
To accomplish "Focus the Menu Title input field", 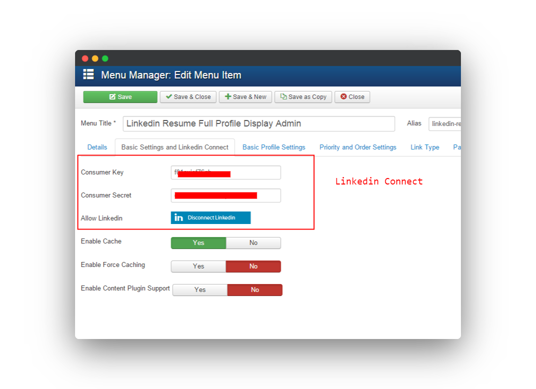I will 259,123.
